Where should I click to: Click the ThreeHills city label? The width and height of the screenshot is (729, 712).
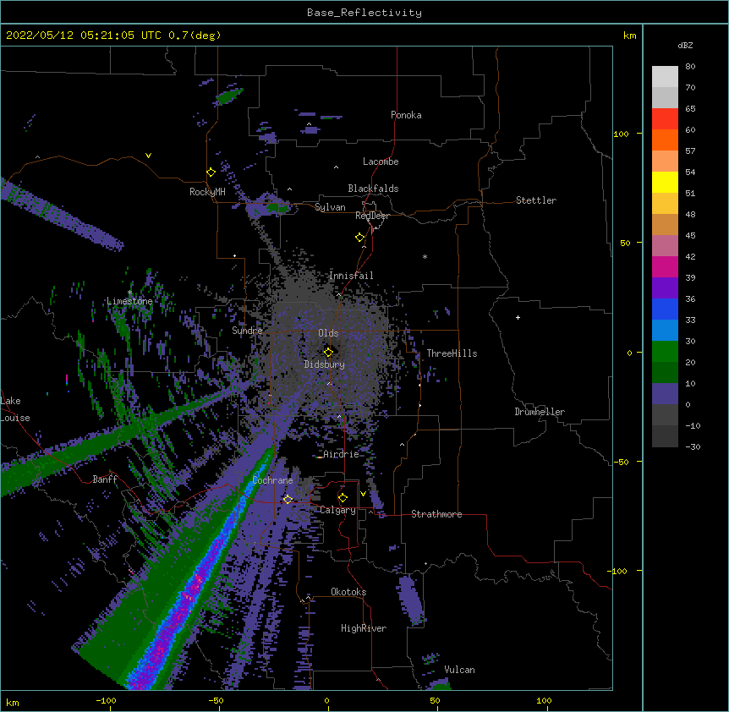pyautogui.click(x=452, y=353)
